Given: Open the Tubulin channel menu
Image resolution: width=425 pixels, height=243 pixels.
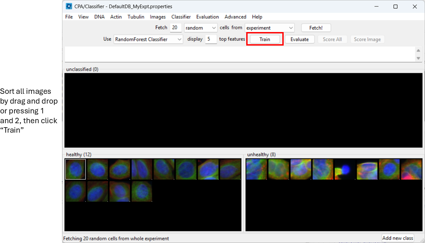Looking at the screenshot, I should point(136,17).
